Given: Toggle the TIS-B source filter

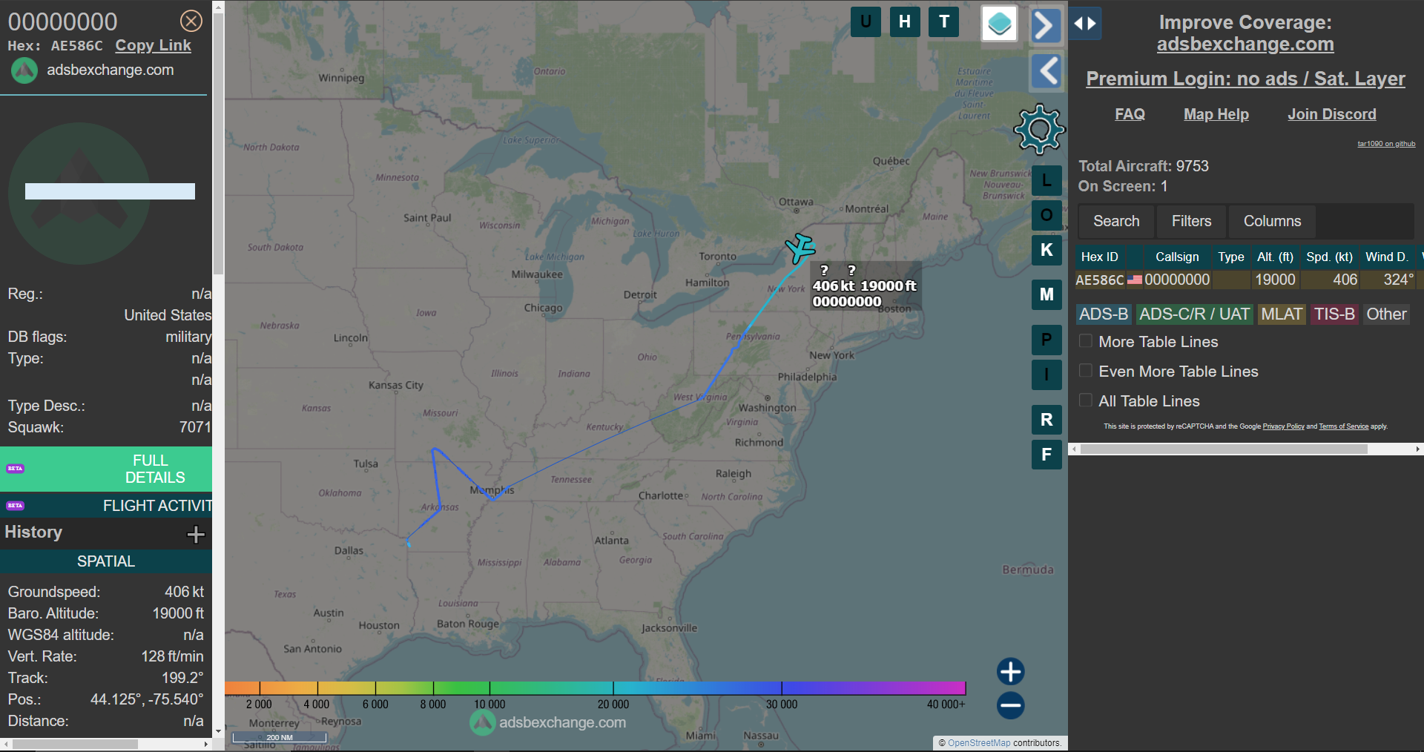Looking at the screenshot, I should (1334, 314).
